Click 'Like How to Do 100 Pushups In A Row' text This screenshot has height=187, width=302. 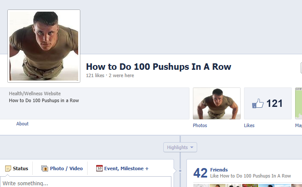tap(250, 176)
